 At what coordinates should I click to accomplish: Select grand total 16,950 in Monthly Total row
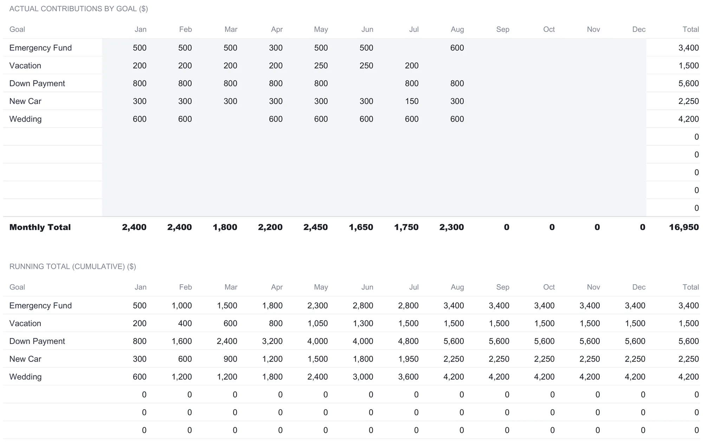pos(684,227)
